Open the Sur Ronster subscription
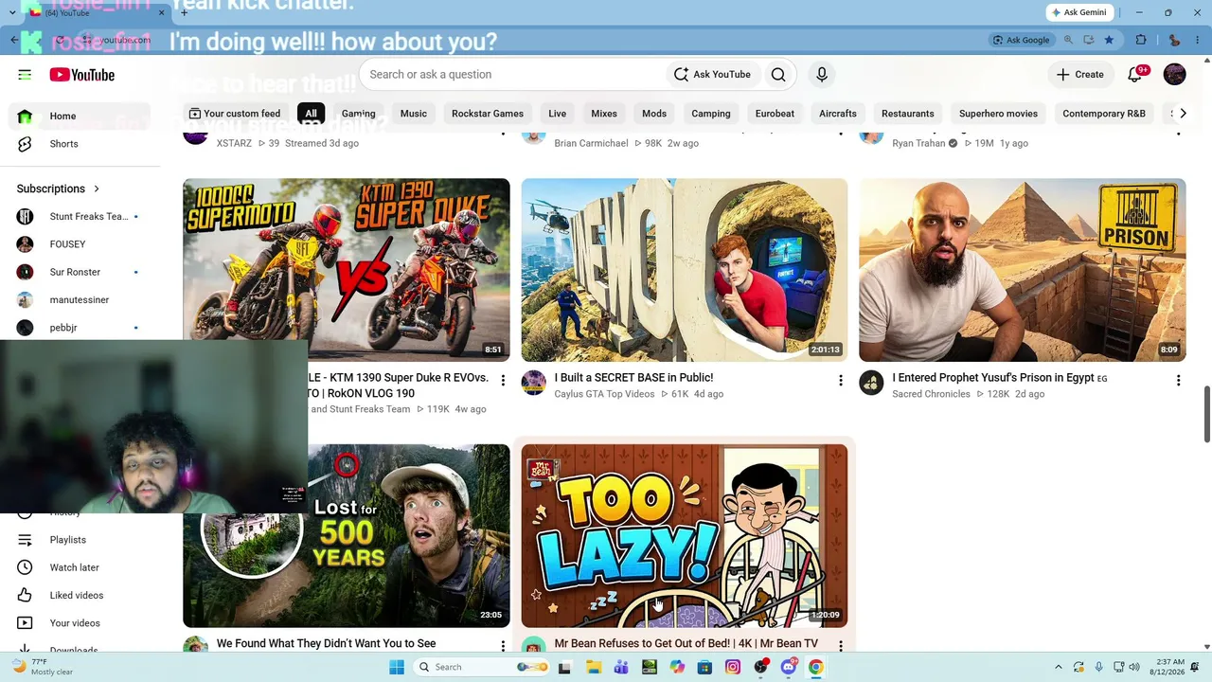This screenshot has height=682, width=1212. tap(78, 272)
